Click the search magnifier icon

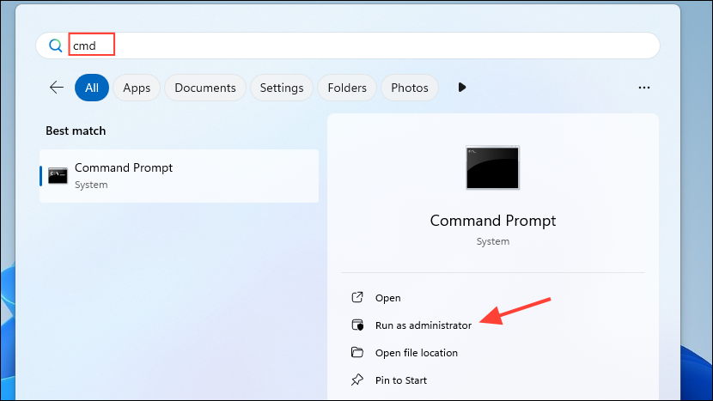[x=56, y=46]
